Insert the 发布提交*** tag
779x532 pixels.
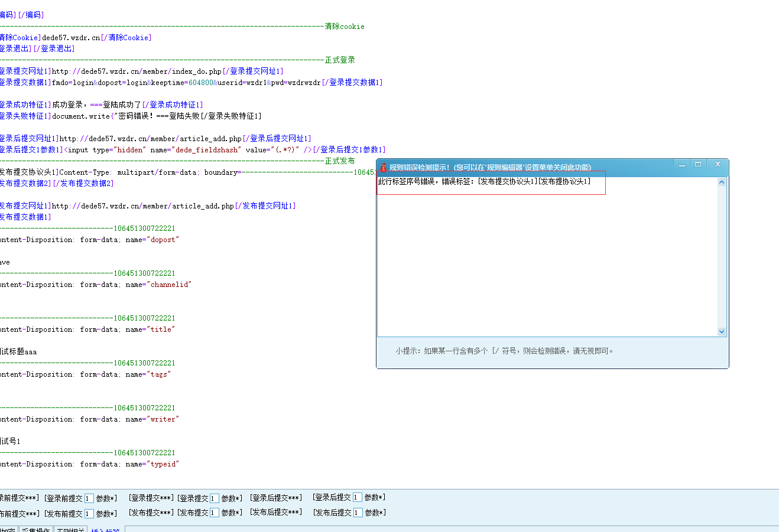pos(151,513)
